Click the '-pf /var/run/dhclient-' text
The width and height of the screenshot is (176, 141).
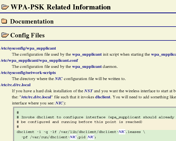click(45, 137)
